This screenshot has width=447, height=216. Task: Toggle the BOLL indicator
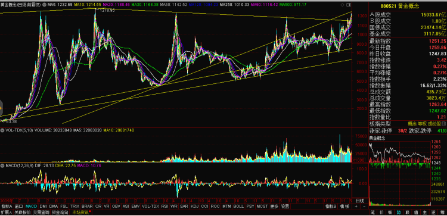tap(239, 206)
